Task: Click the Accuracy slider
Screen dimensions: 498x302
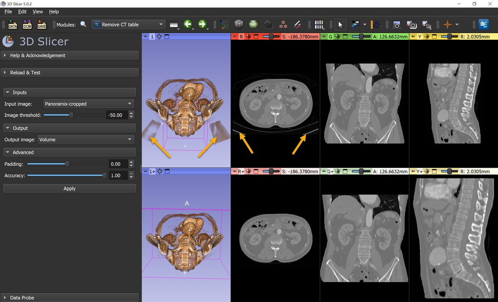Action: click(66, 176)
